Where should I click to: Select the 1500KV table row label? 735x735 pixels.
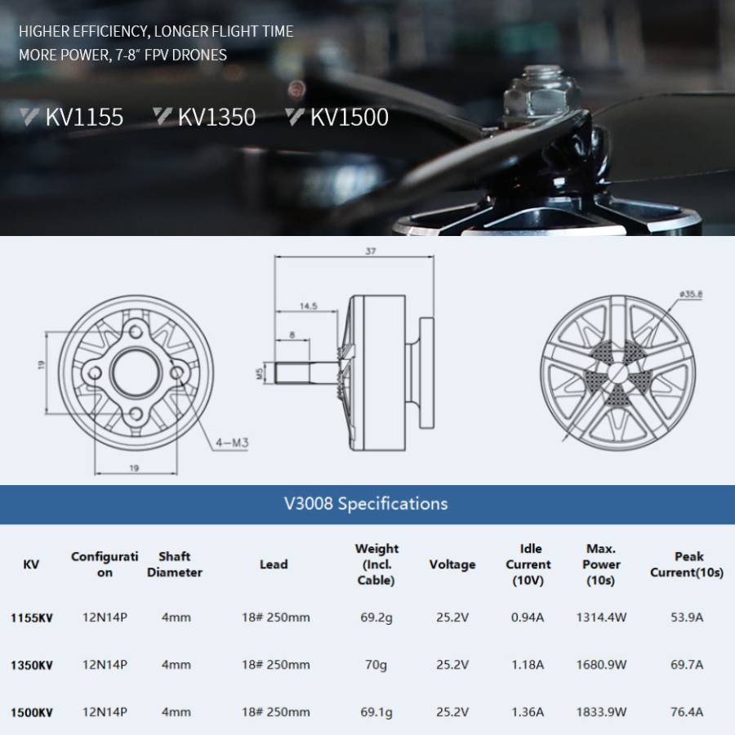coord(32,712)
